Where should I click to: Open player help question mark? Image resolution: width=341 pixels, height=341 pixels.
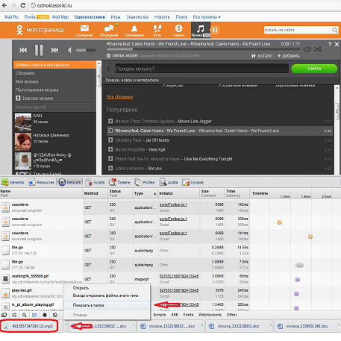tap(330, 44)
